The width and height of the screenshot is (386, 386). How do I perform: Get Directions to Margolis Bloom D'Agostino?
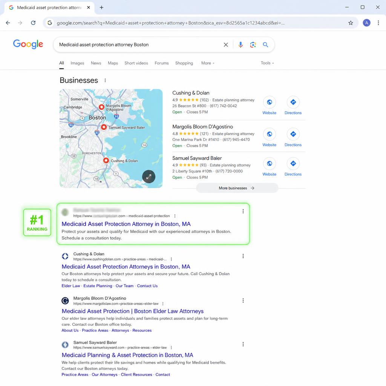(293, 134)
